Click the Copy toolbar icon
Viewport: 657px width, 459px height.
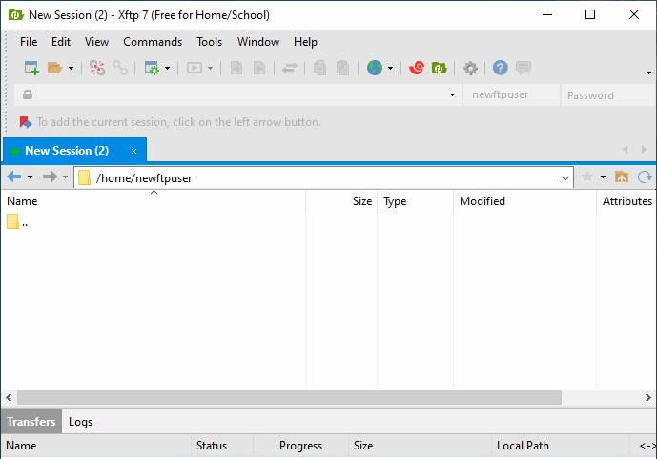point(320,68)
